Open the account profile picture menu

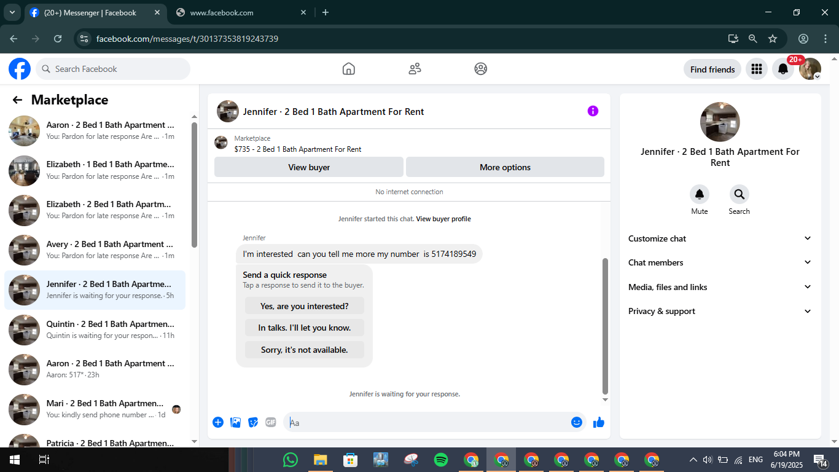(x=810, y=69)
